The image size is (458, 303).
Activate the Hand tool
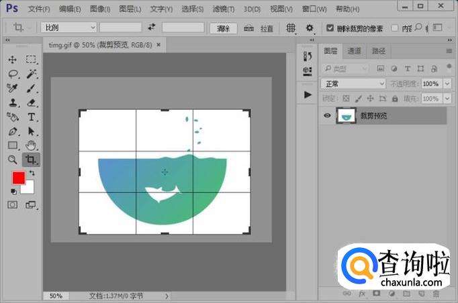coord(32,145)
